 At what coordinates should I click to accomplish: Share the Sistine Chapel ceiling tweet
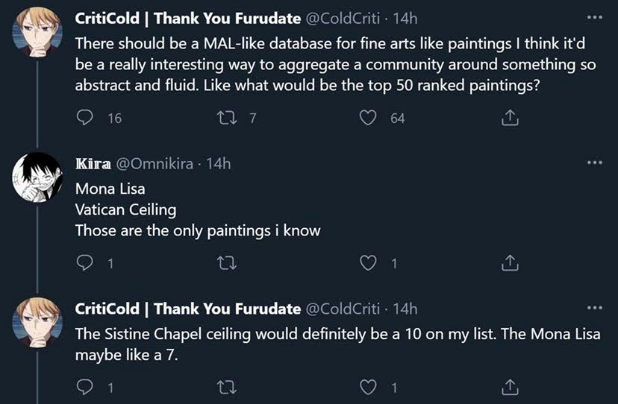click(x=510, y=387)
